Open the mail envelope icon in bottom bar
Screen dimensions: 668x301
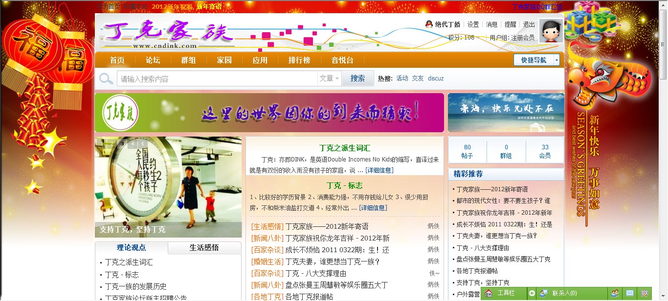click(x=630, y=293)
